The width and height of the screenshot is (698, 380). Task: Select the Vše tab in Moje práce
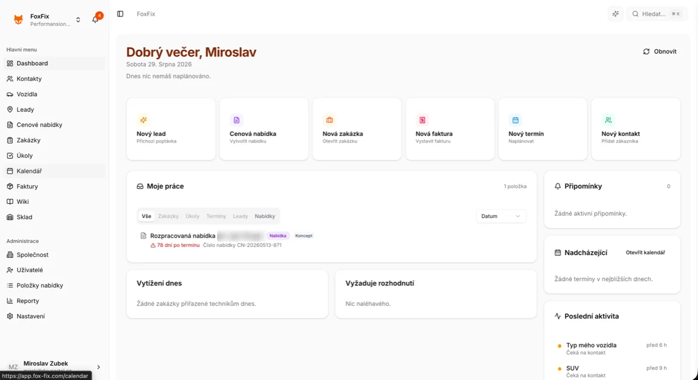147,216
